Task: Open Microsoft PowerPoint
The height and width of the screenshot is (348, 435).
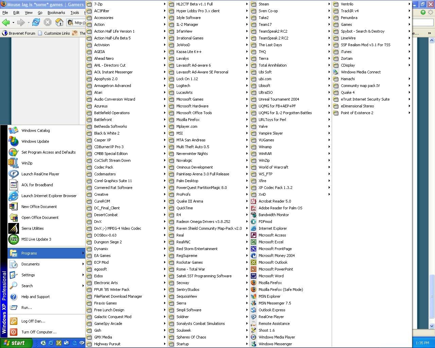Action: 291,269
